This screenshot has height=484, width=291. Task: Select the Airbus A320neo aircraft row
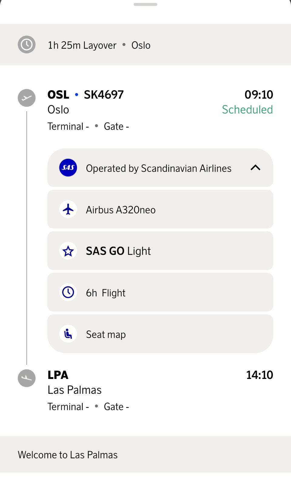[x=160, y=209]
